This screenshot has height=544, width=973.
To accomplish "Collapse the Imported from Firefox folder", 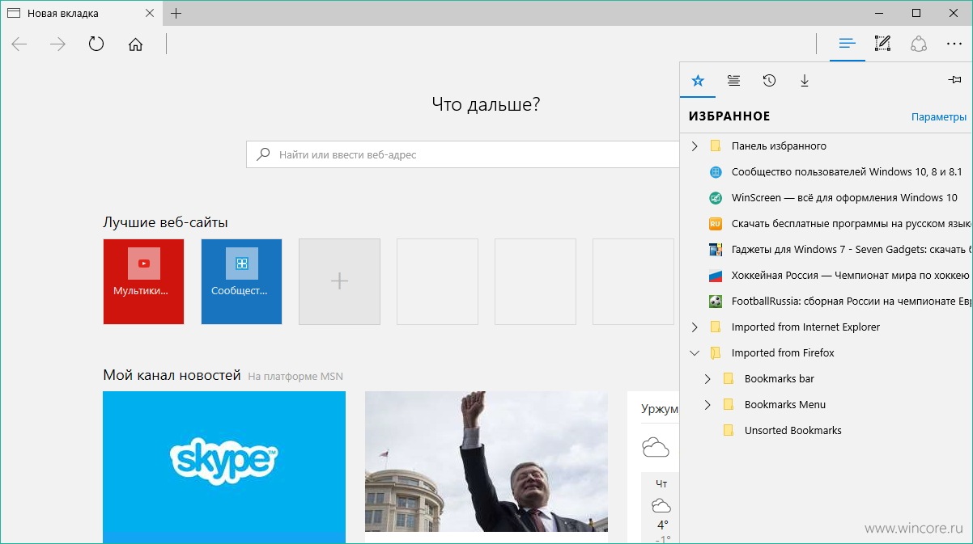I will pos(695,353).
